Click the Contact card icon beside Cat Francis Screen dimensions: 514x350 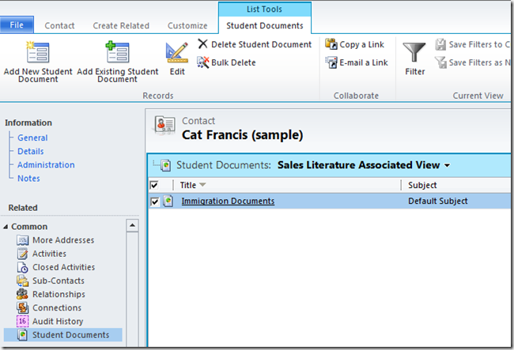tap(165, 125)
